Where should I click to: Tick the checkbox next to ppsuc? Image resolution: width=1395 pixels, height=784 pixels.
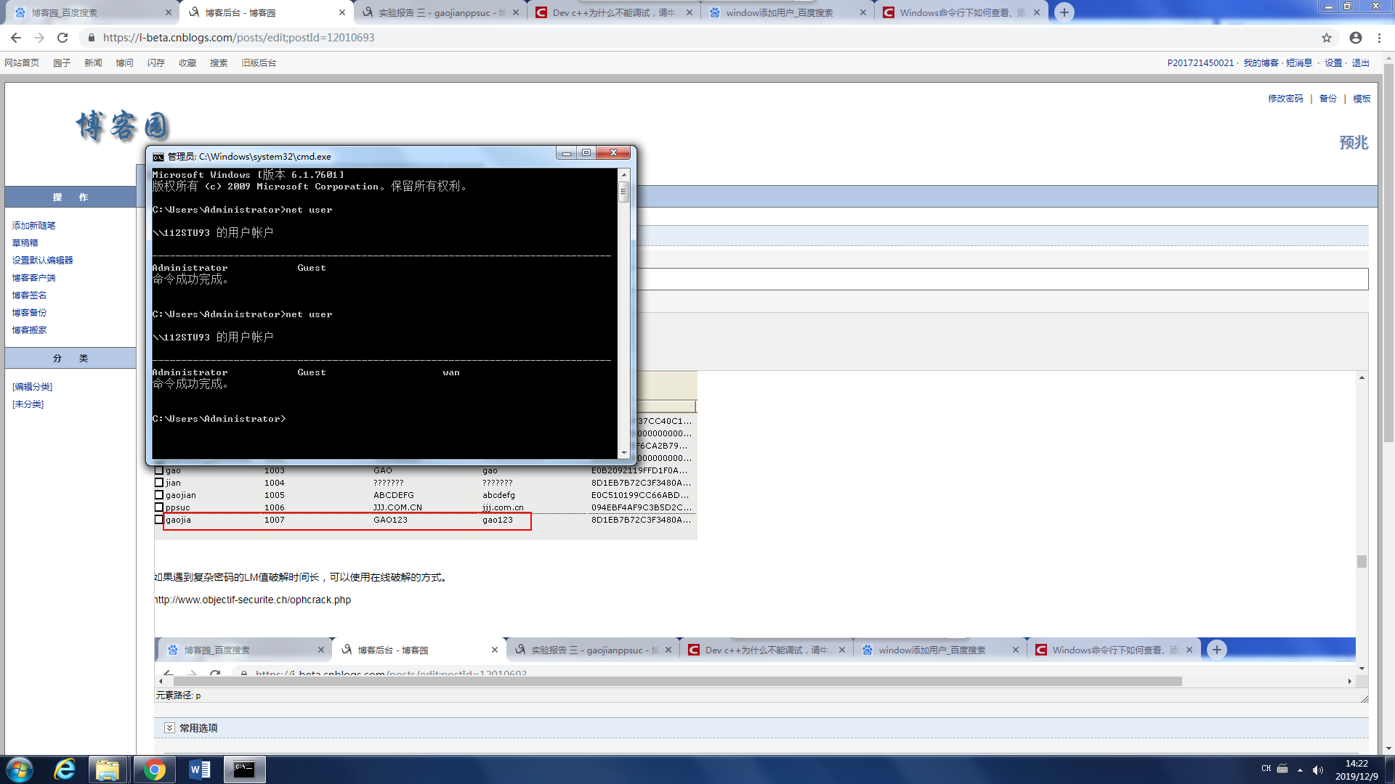(159, 507)
